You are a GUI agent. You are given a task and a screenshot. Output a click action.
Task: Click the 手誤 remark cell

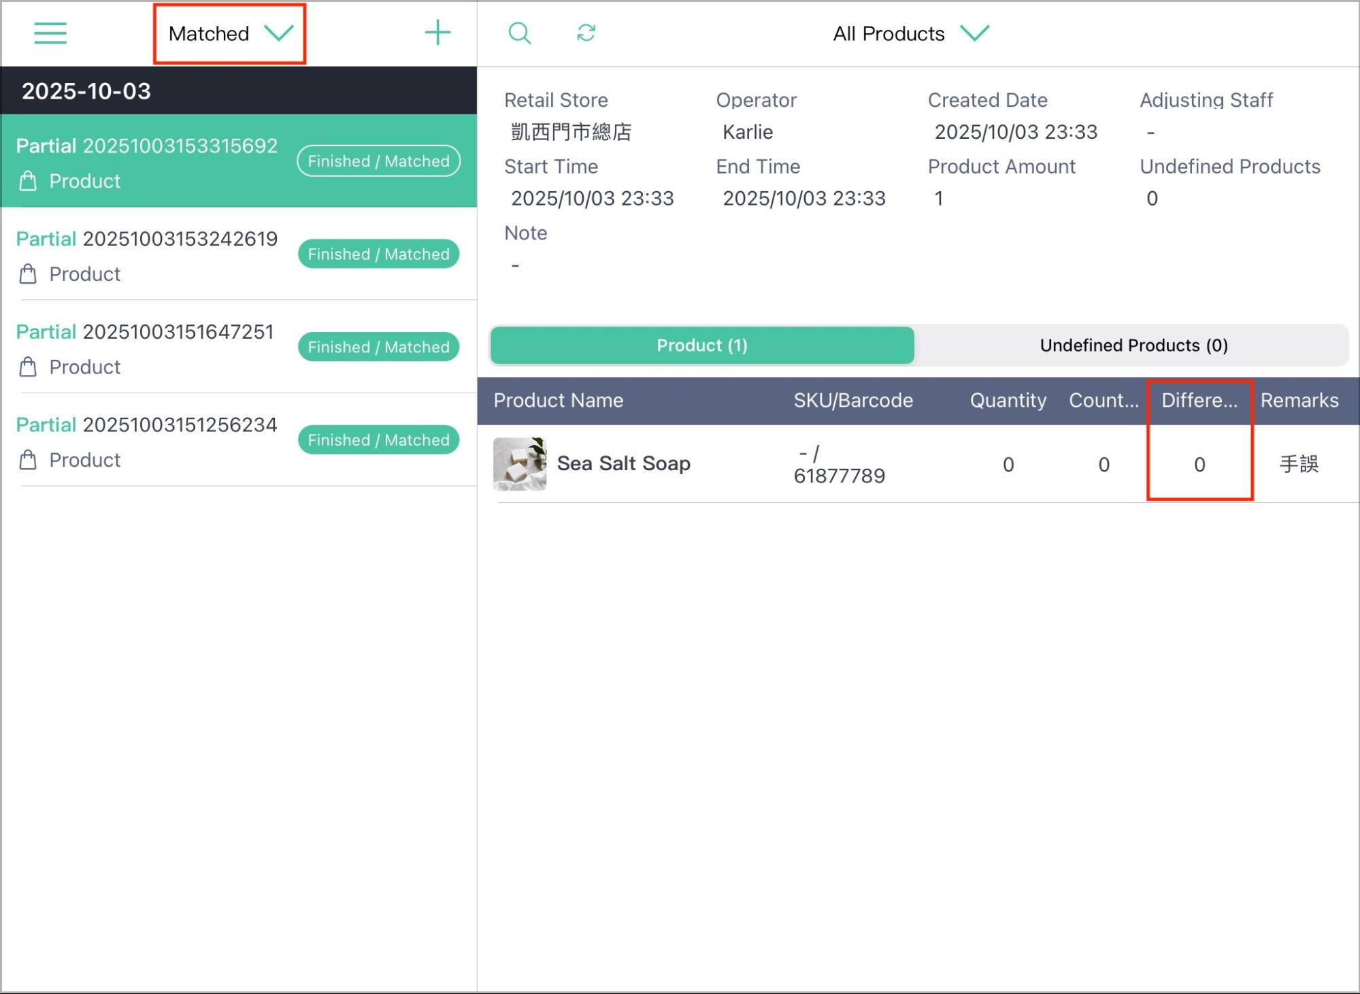pos(1299,464)
